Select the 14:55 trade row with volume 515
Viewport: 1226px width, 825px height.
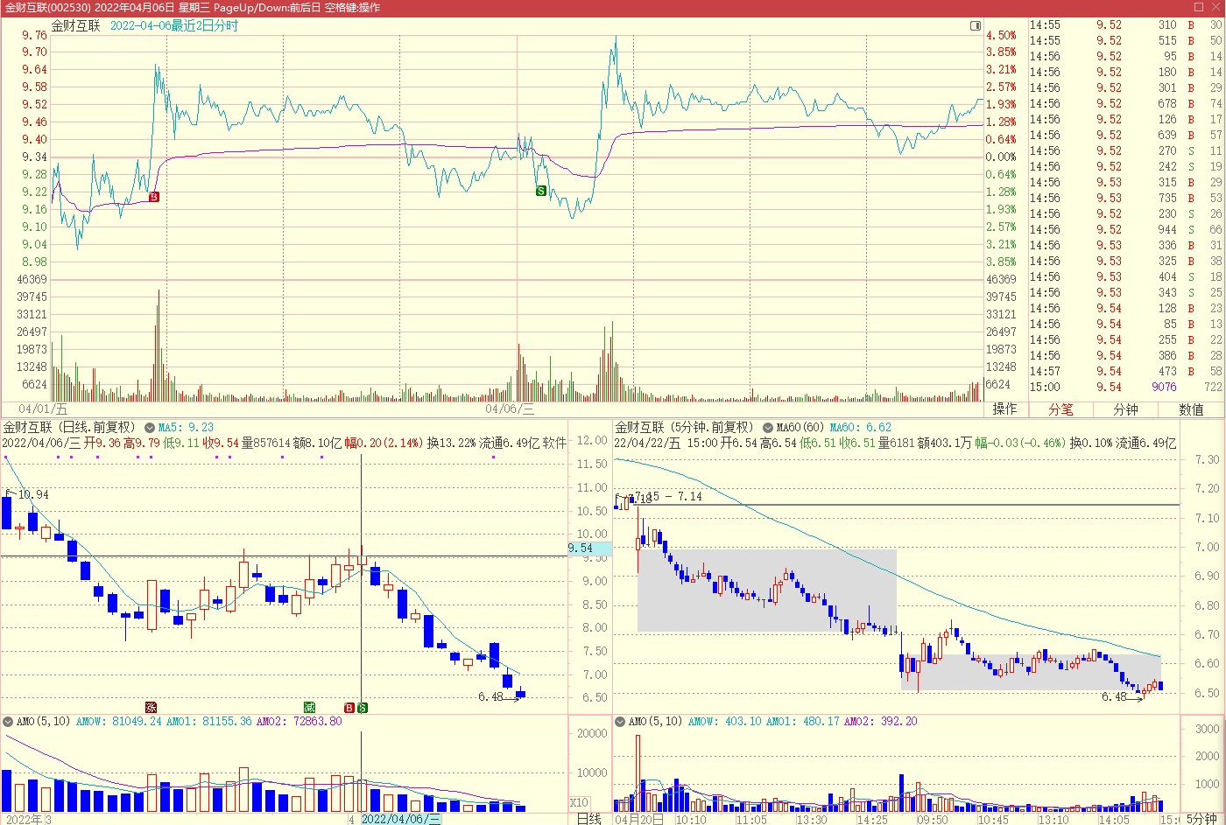1126,40
